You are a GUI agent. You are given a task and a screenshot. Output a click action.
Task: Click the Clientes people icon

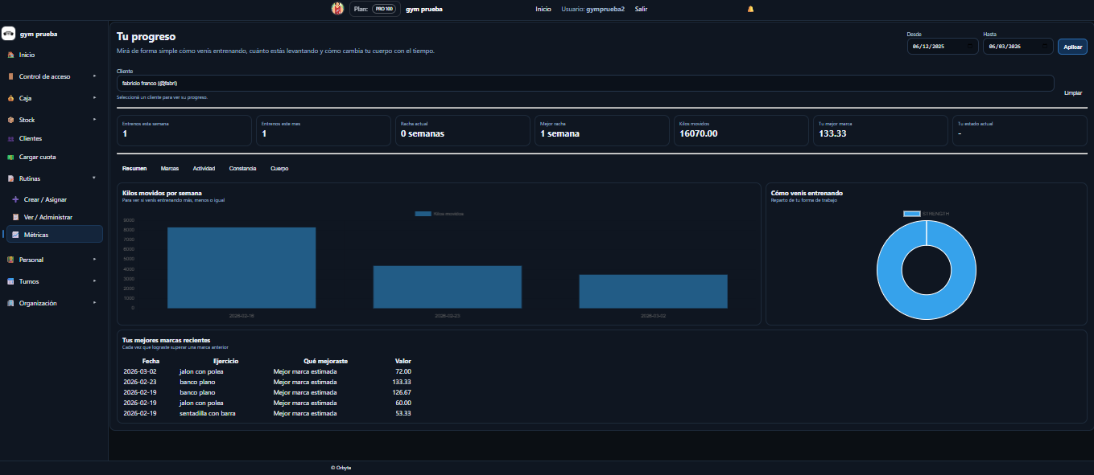[10, 138]
